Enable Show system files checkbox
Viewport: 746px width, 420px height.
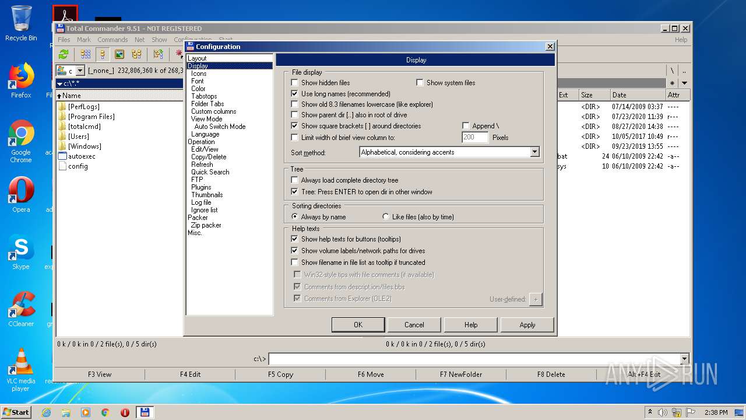[420, 83]
